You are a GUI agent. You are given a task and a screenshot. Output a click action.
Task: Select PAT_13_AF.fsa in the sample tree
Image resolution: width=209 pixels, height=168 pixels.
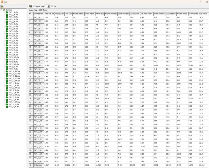pyautogui.click(x=14, y=95)
